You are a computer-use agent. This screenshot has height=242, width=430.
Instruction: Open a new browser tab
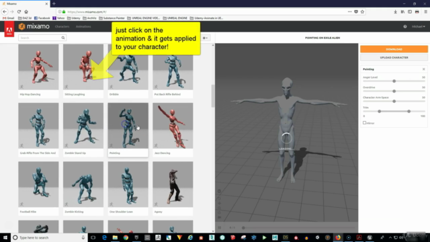[x=54, y=3]
